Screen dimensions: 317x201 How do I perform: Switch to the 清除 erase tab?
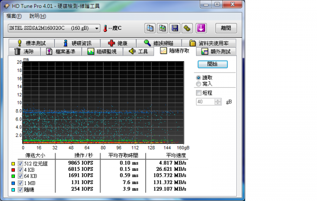(24, 52)
